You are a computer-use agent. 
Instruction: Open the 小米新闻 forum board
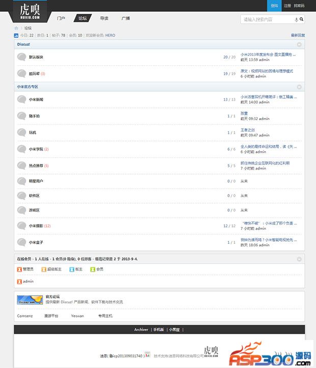click(x=36, y=100)
